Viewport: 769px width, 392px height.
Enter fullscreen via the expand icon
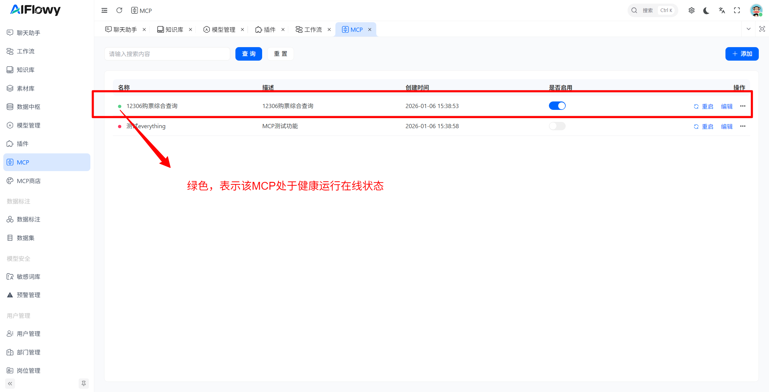click(x=737, y=11)
